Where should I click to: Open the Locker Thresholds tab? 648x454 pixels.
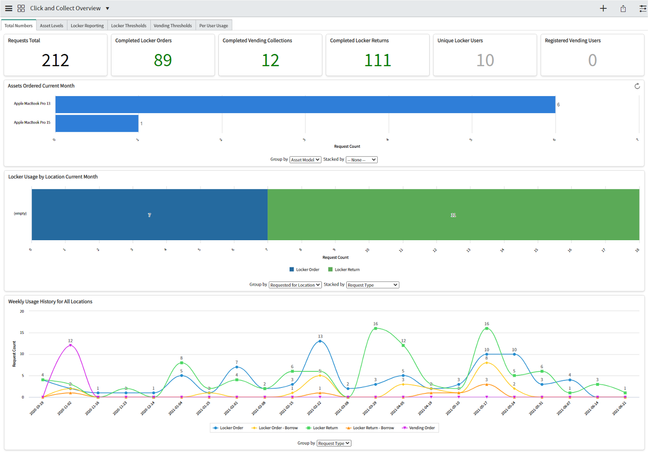pyautogui.click(x=128, y=26)
